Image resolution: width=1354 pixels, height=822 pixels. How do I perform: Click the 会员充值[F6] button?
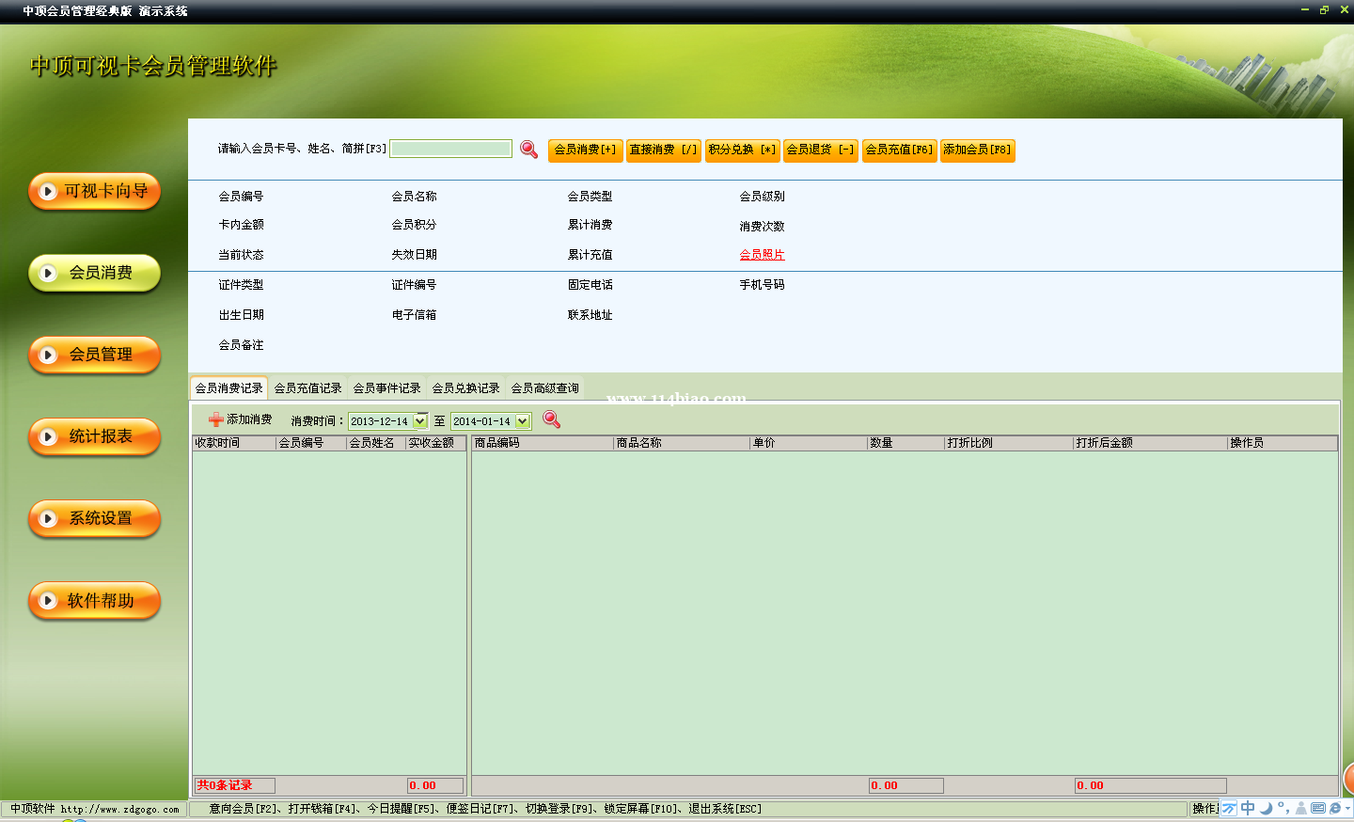(899, 150)
